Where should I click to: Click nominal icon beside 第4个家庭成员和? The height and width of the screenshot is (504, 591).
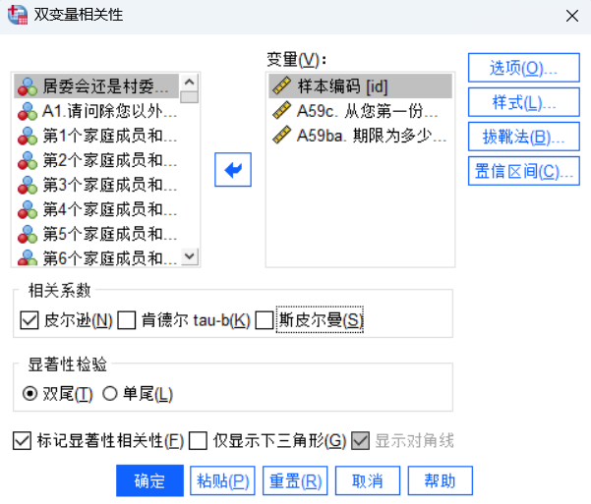pyautogui.click(x=28, y=209)
